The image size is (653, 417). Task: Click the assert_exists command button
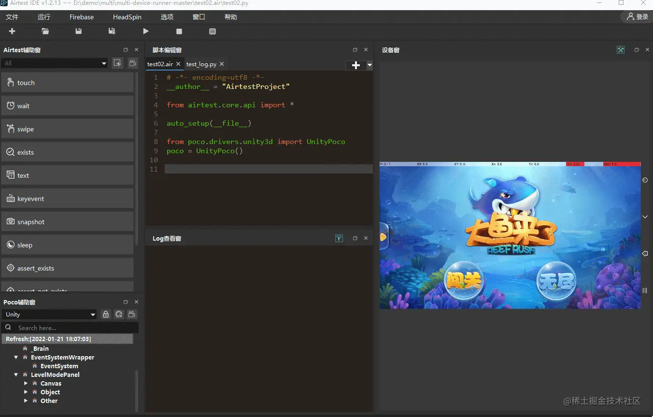tap(68, 268)
